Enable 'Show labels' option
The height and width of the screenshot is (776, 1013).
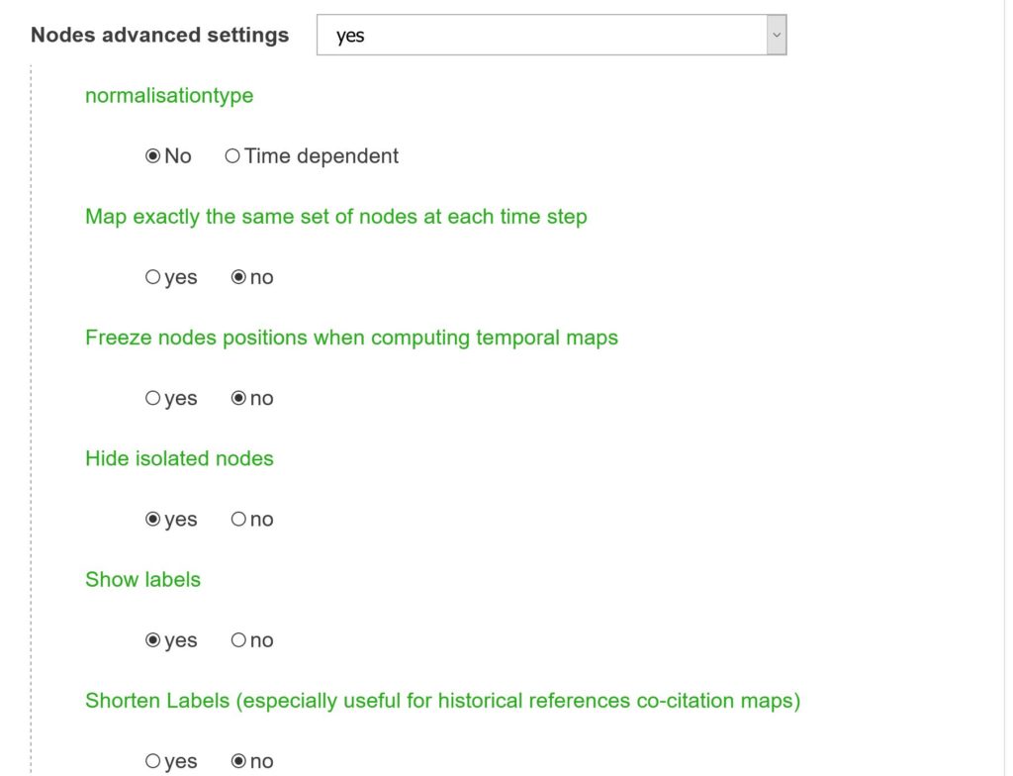[153, 639]
